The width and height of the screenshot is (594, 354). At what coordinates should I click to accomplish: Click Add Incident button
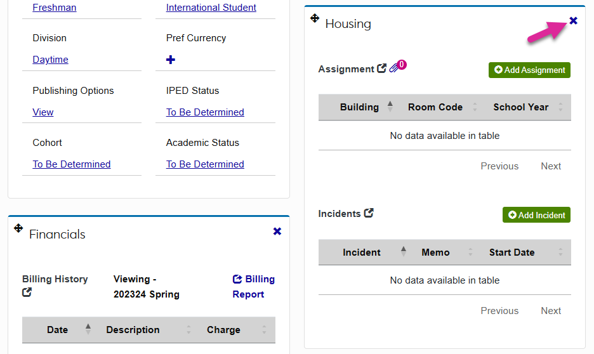[x=536, y=215]
